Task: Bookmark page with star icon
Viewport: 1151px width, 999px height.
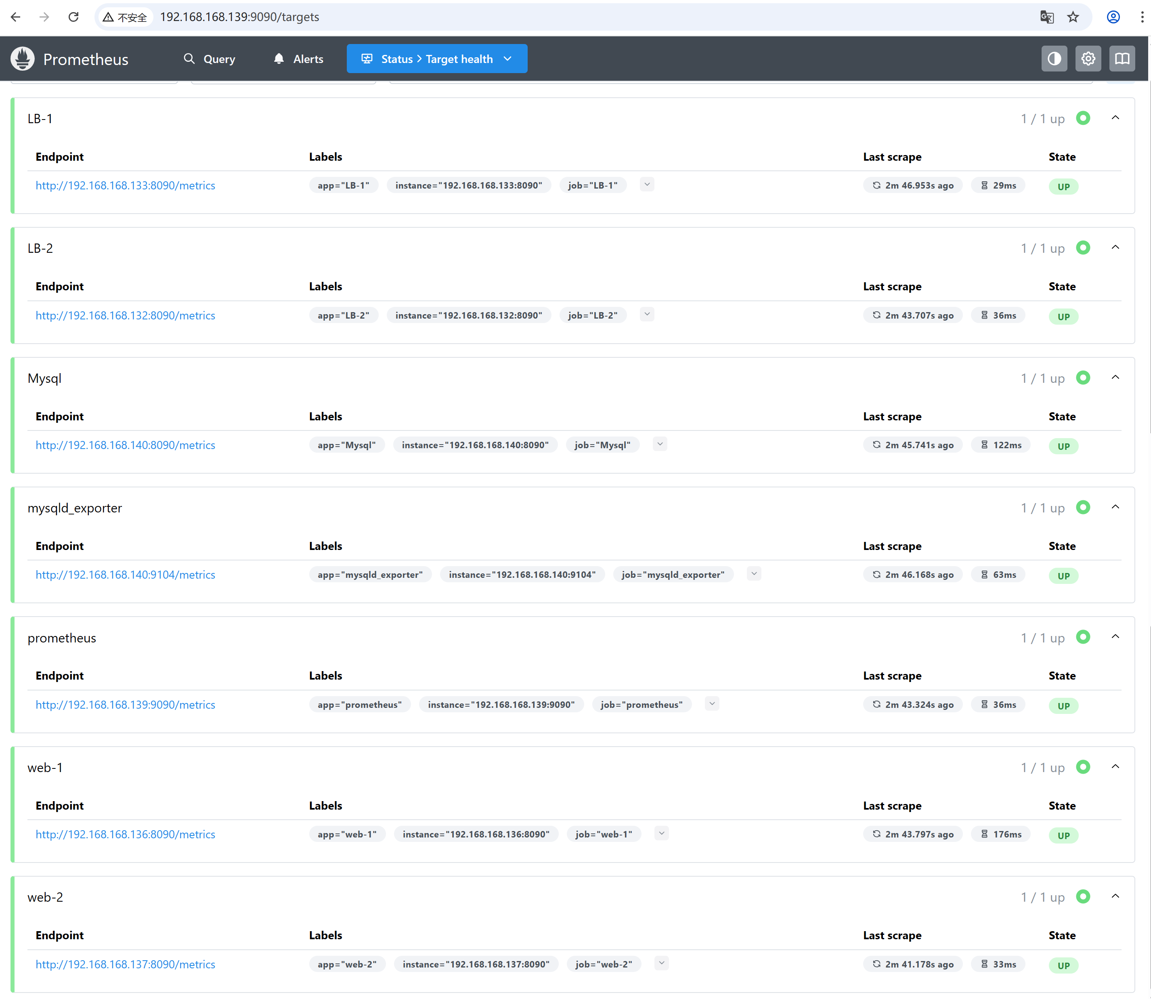Action: [x=1073, y=17]
